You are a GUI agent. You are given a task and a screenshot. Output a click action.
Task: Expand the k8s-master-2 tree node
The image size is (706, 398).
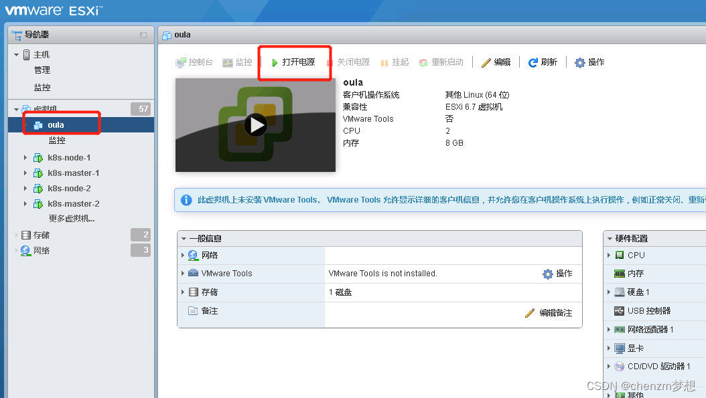point(25,203)
